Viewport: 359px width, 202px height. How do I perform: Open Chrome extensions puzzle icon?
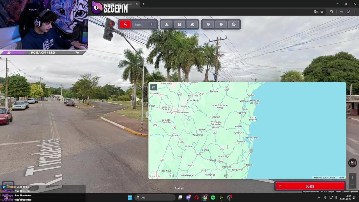[331, 12]
